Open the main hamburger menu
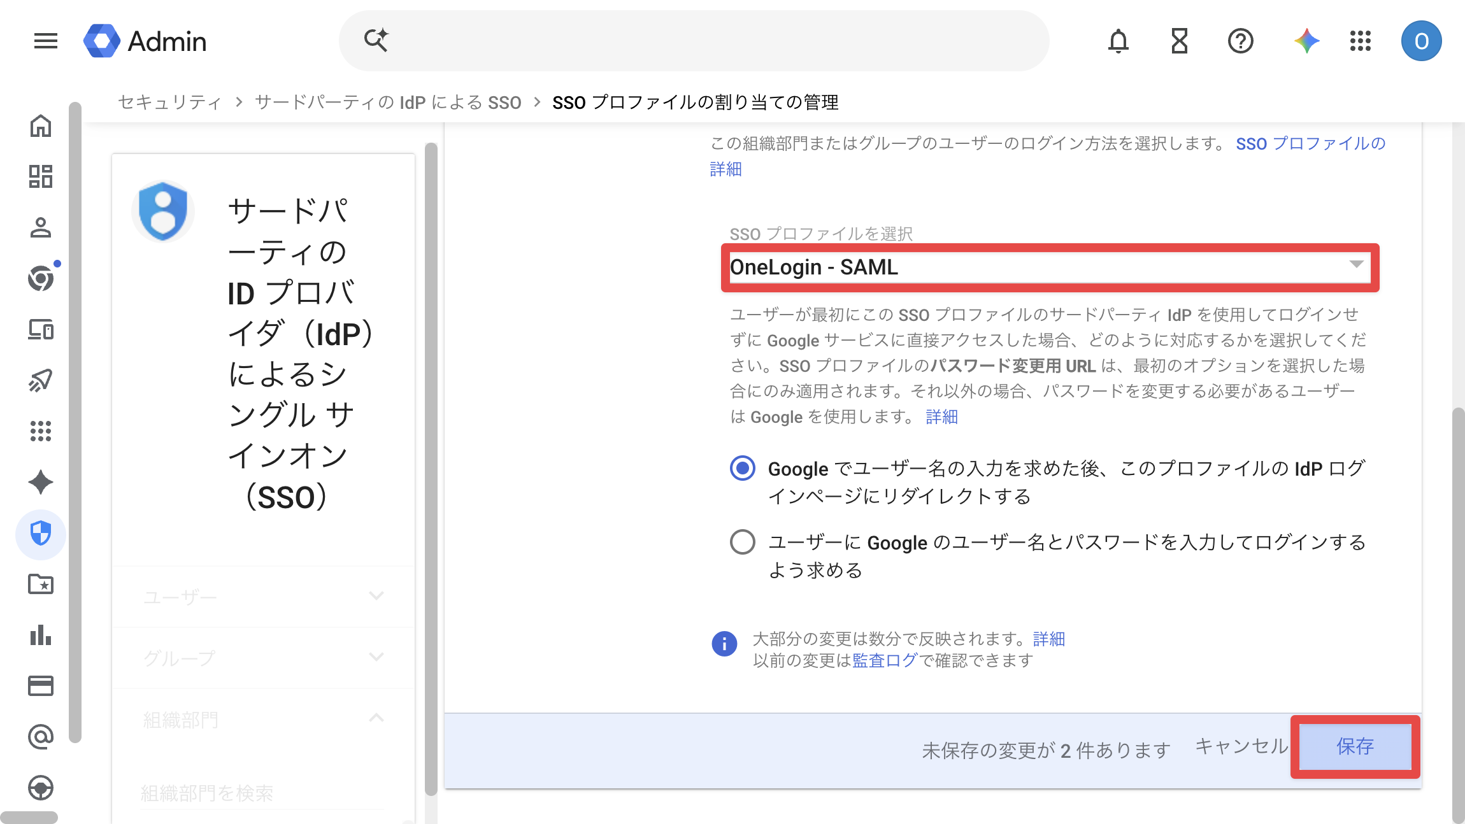This screenshot has width=1465, height=824. point(45,41)
